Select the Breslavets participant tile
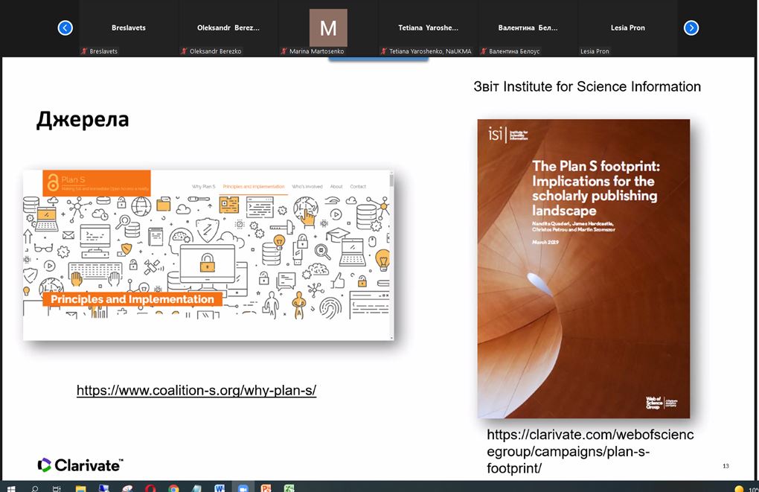Viewport: 759px width, 492px height. pyautogui.click(x=128, y=28)
